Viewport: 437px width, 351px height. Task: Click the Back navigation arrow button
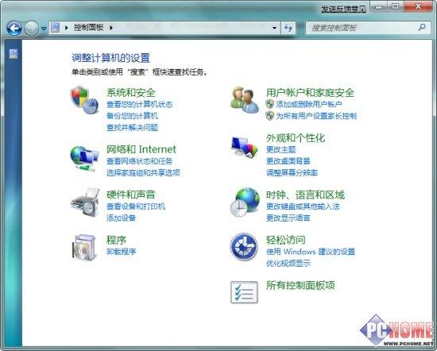pos(14,28)
